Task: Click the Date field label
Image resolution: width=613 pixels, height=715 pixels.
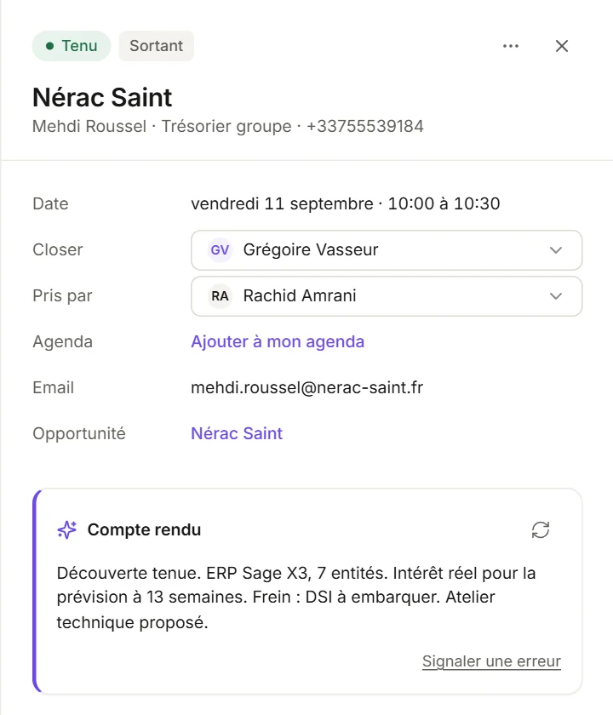Action: click(x=50, y=203)
